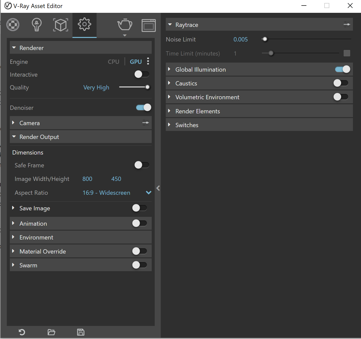Toggle Interactive rendering switch

coord(142,74)
